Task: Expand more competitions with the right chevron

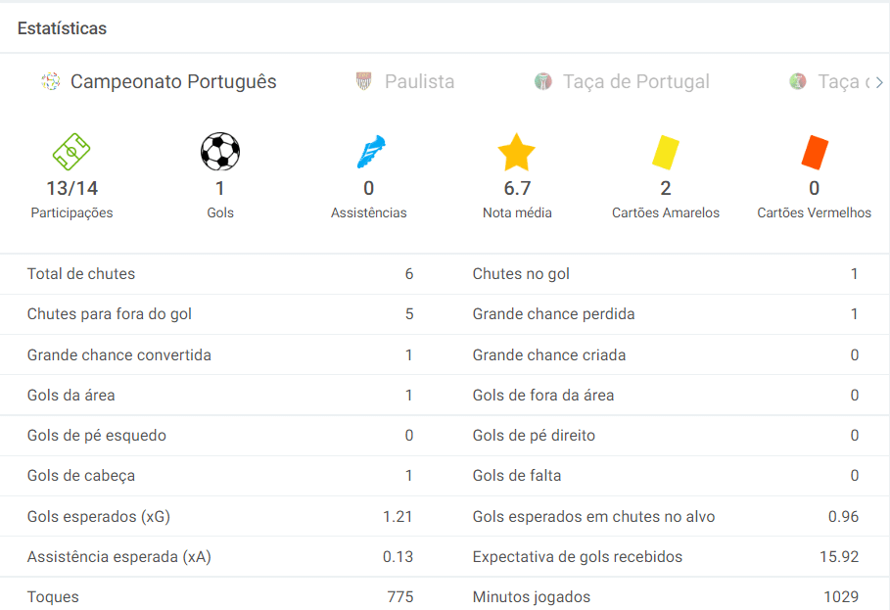Action: [x=880, y=82]
